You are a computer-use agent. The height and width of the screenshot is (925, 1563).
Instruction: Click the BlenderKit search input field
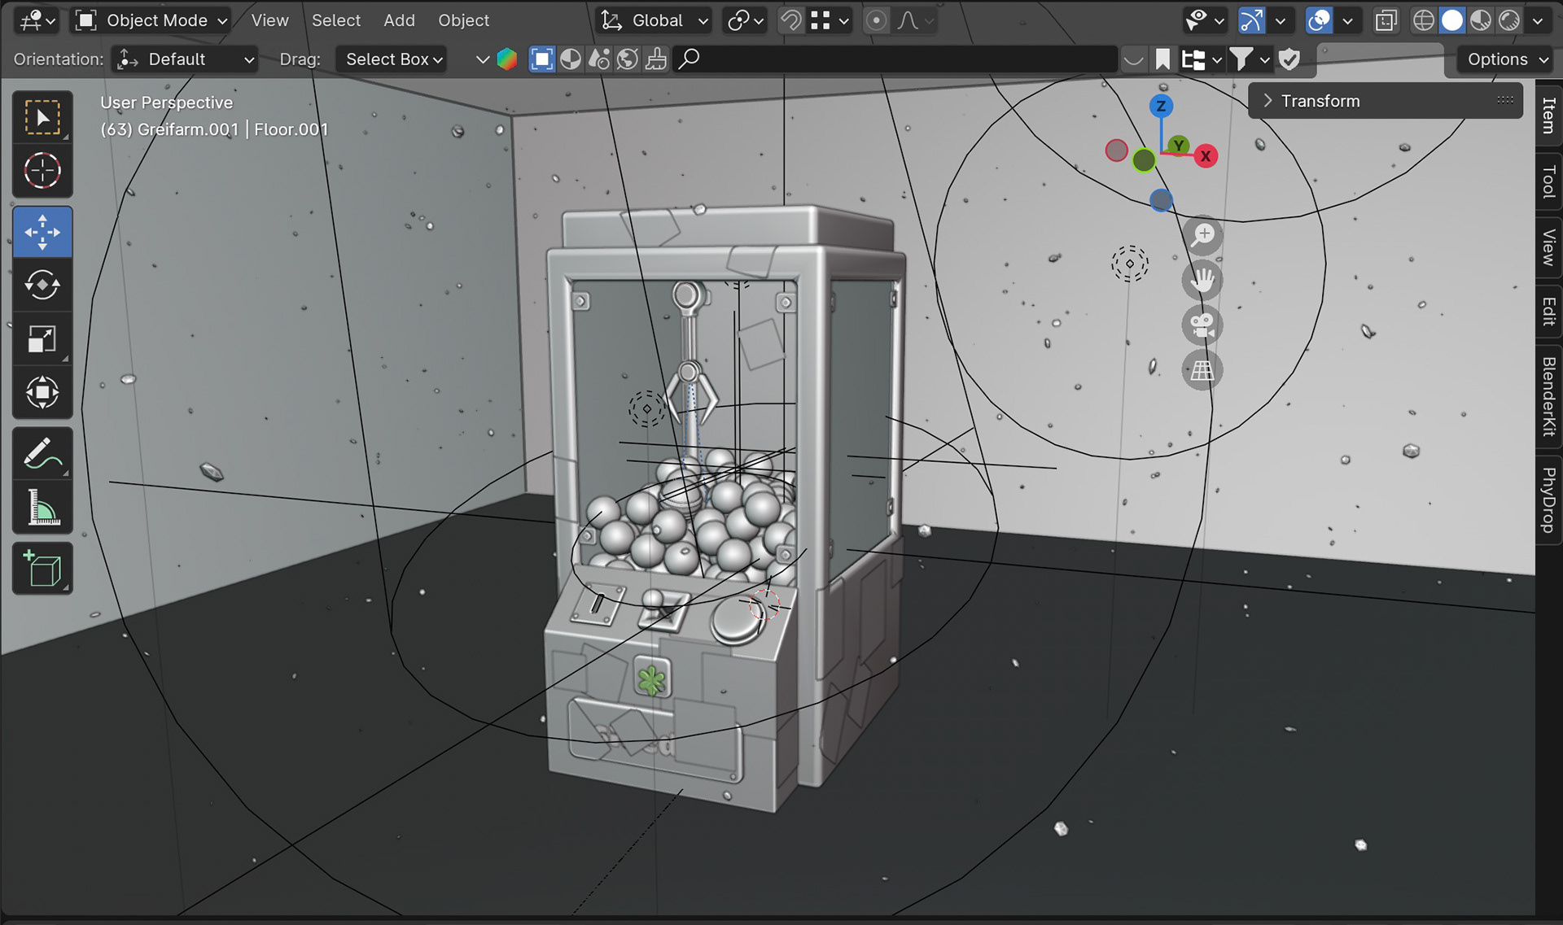(x=895, y=59)
